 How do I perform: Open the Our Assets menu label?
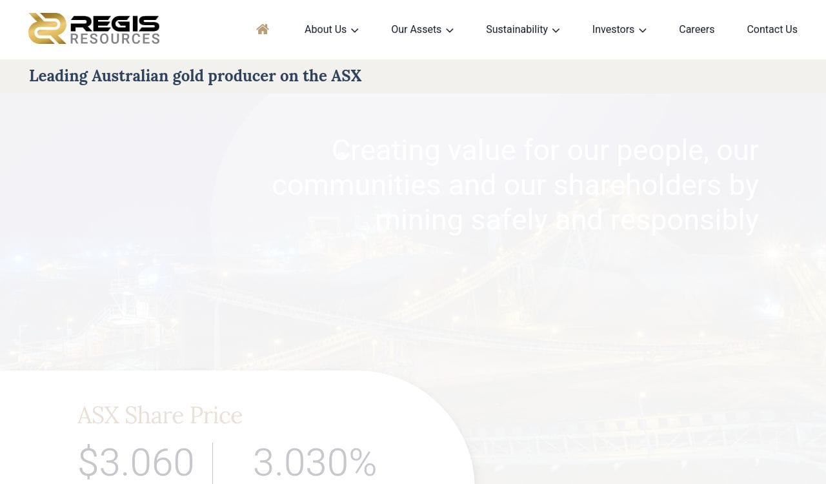[x=416, y=30]
